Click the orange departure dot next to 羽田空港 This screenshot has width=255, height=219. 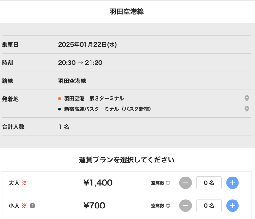point(59,98)
